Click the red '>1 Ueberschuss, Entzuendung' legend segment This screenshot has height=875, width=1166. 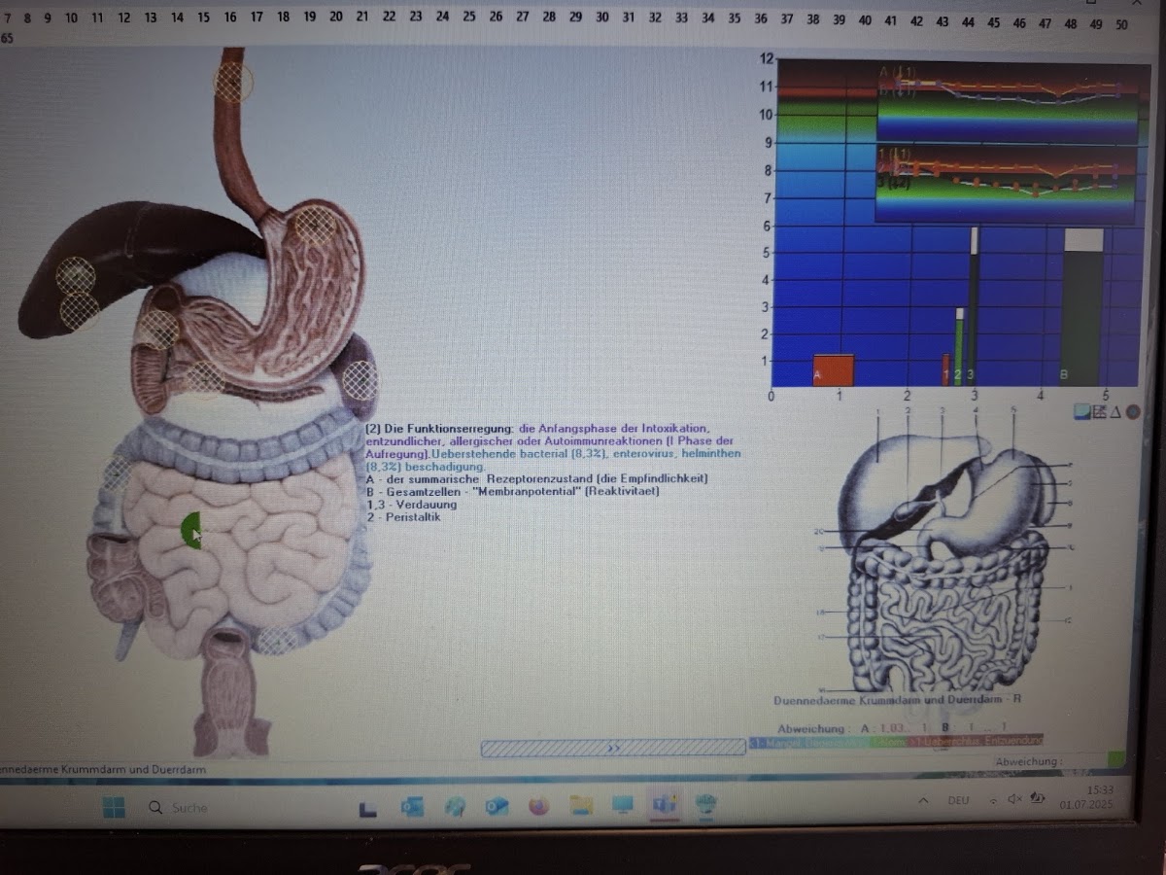tap(976, 741)
